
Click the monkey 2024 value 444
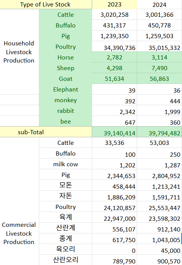point(160,100)
